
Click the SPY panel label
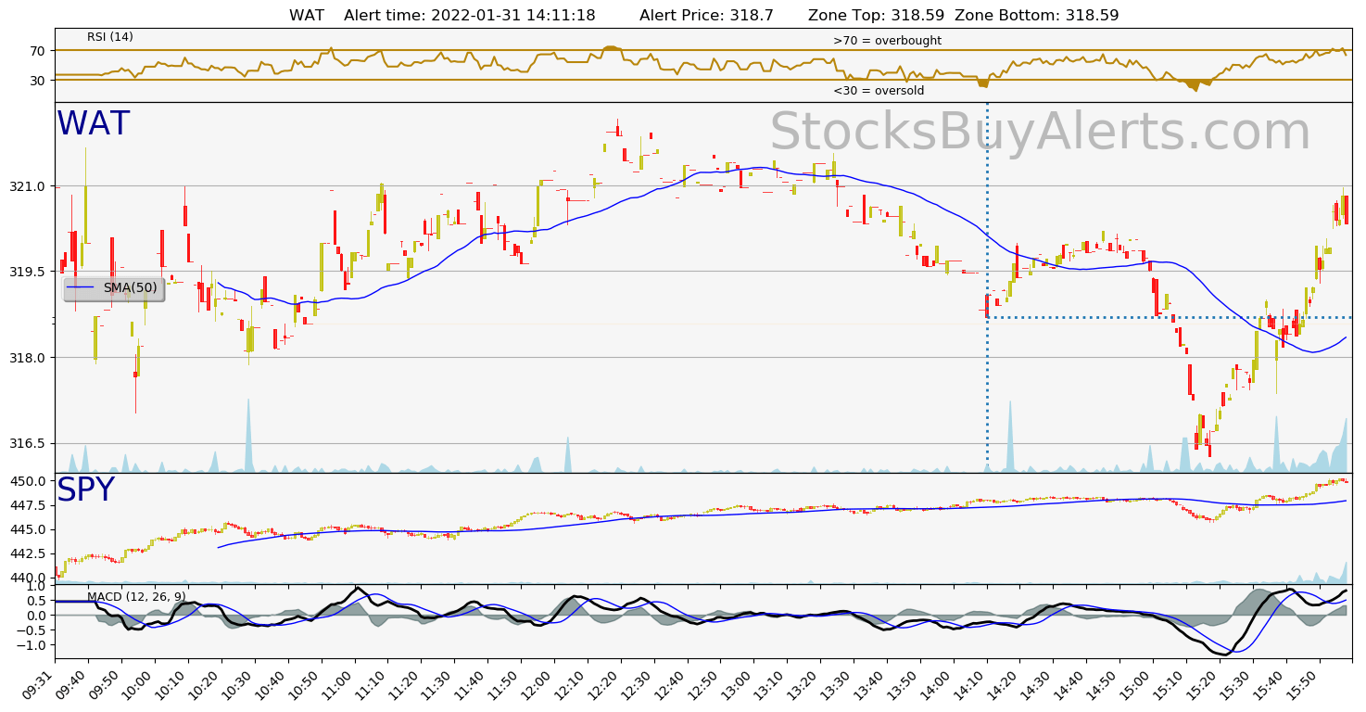pyautogui.click(x=85, y=489)
